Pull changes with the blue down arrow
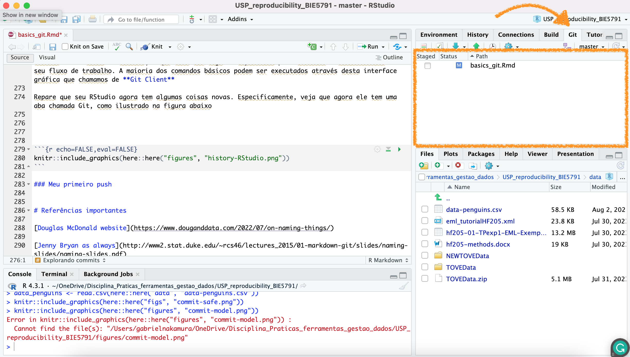 [455, 46]
